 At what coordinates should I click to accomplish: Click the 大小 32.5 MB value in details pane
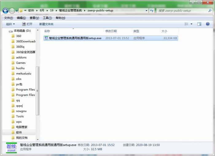point(96,149)
